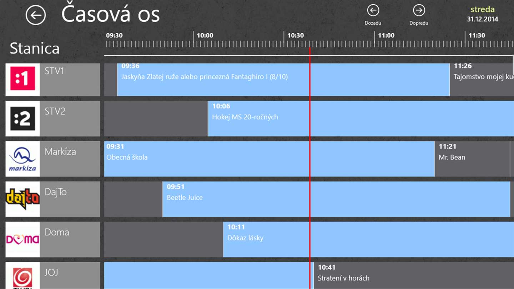Click the 11:00 mark on the time ruler

click(386, 36)
